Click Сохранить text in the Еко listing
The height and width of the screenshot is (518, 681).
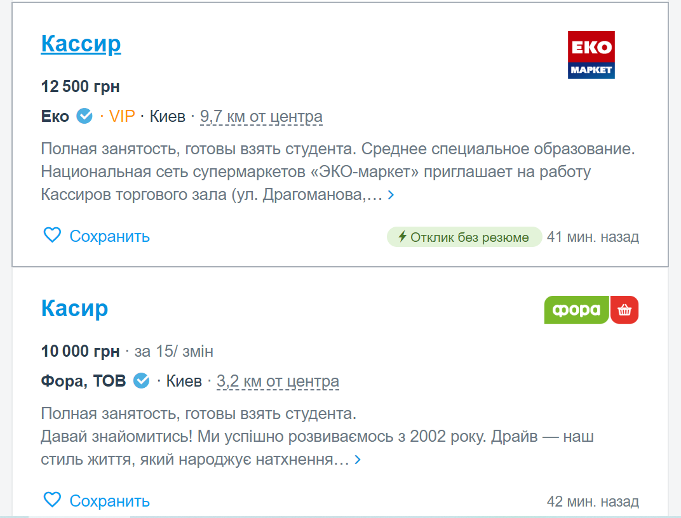[x=109, y=236]
